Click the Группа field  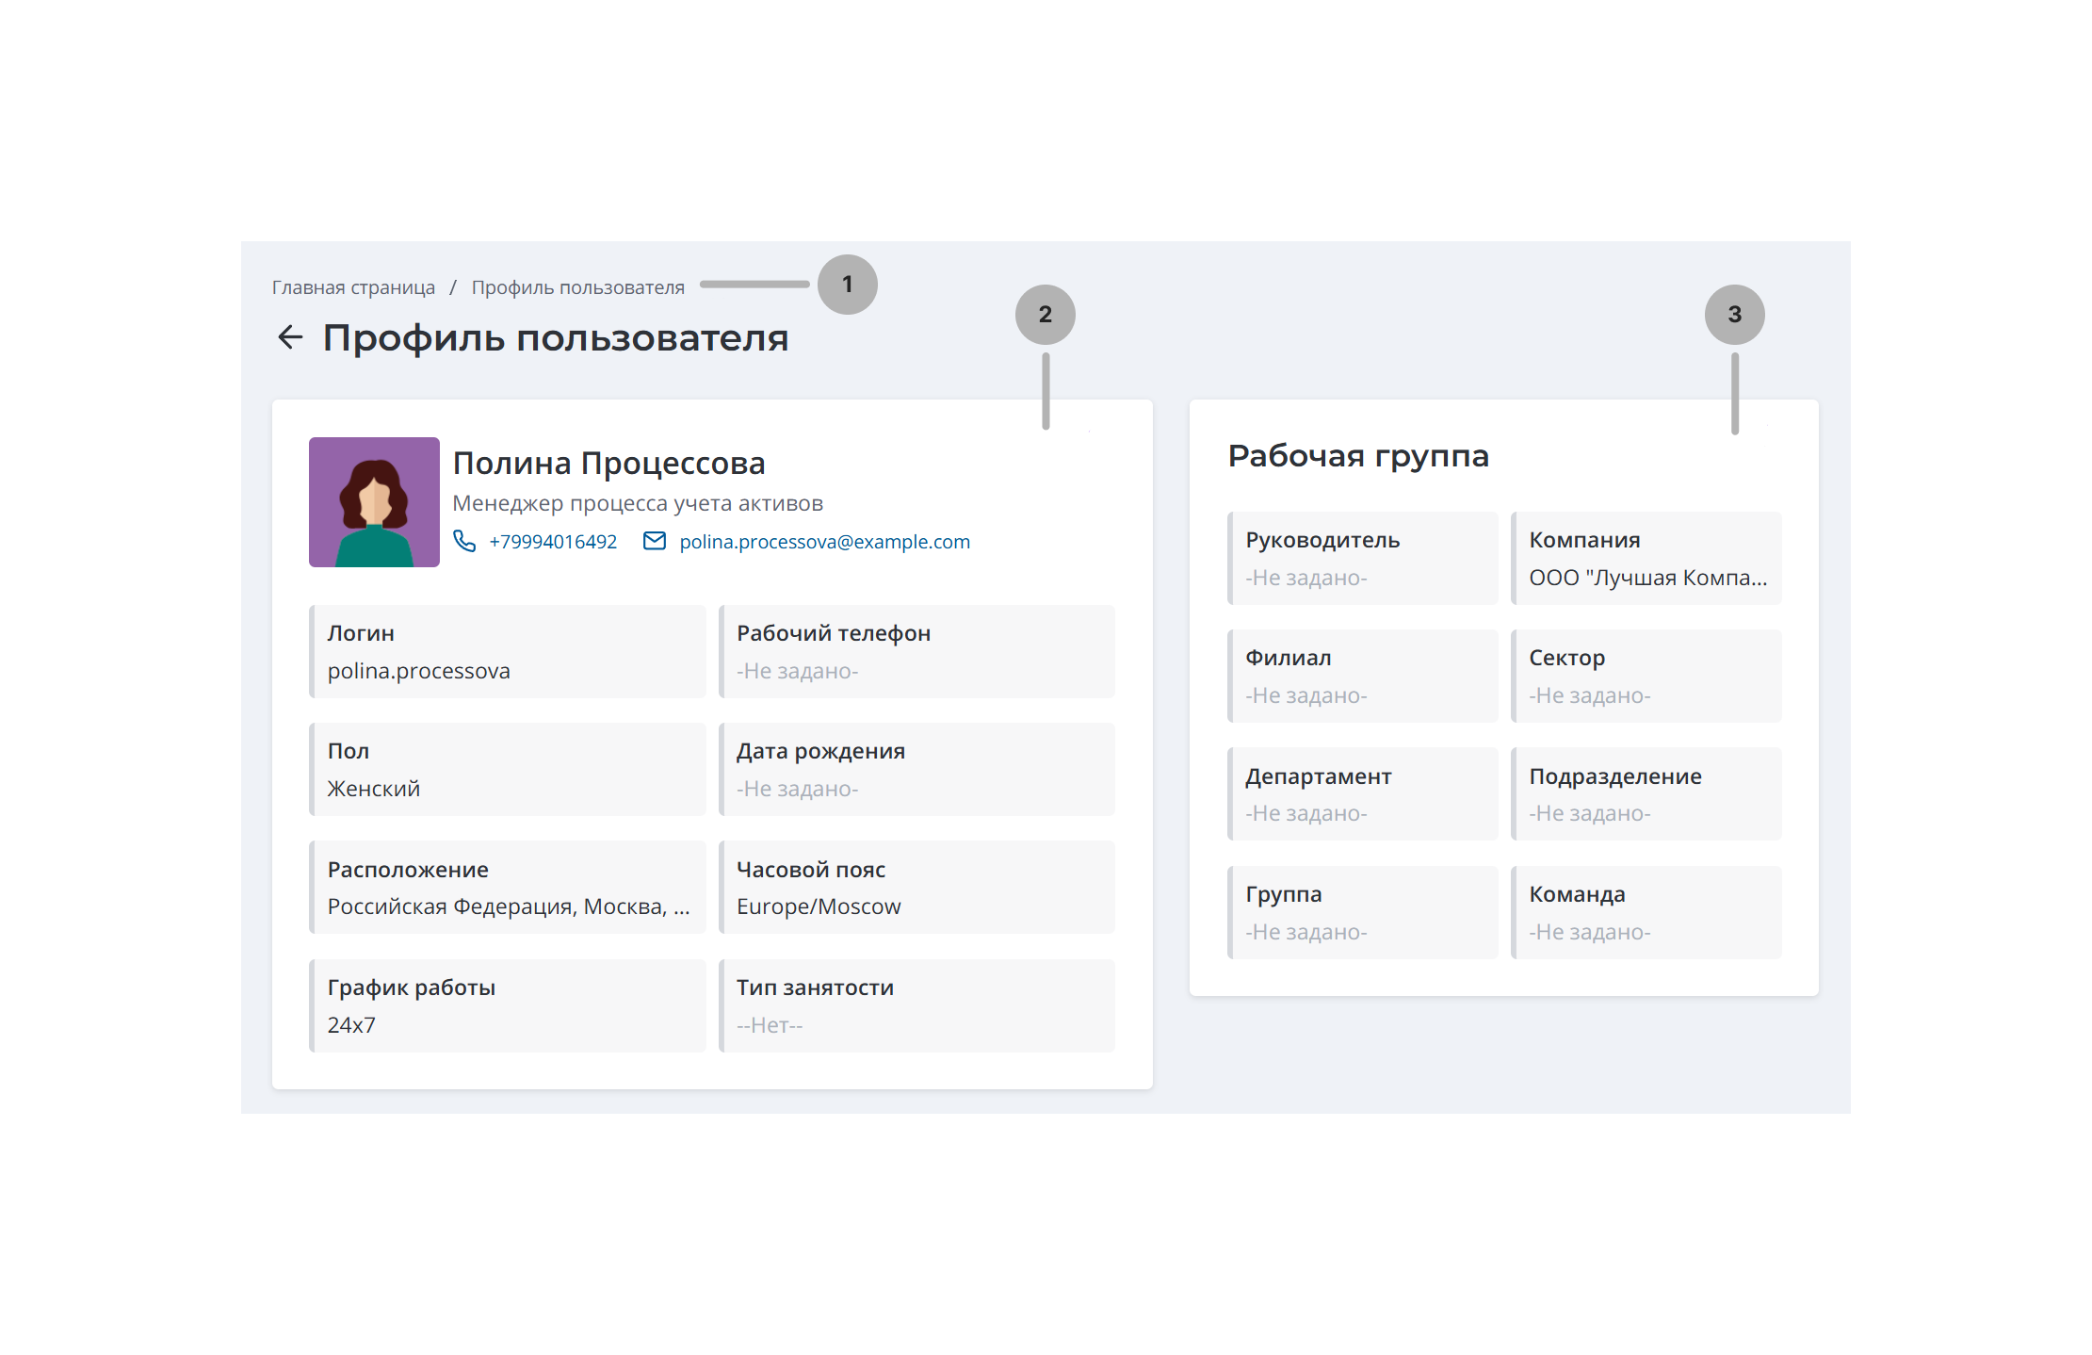(1362, 912)
